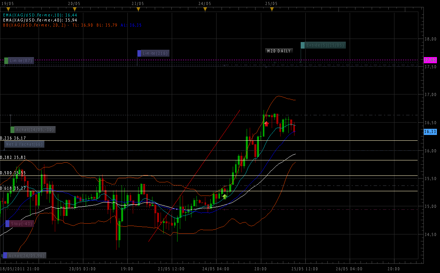Screen dimensions: 440x273
Task: Click the 0,382 35,83 Fibonacci level label
Action: point(13,157)
